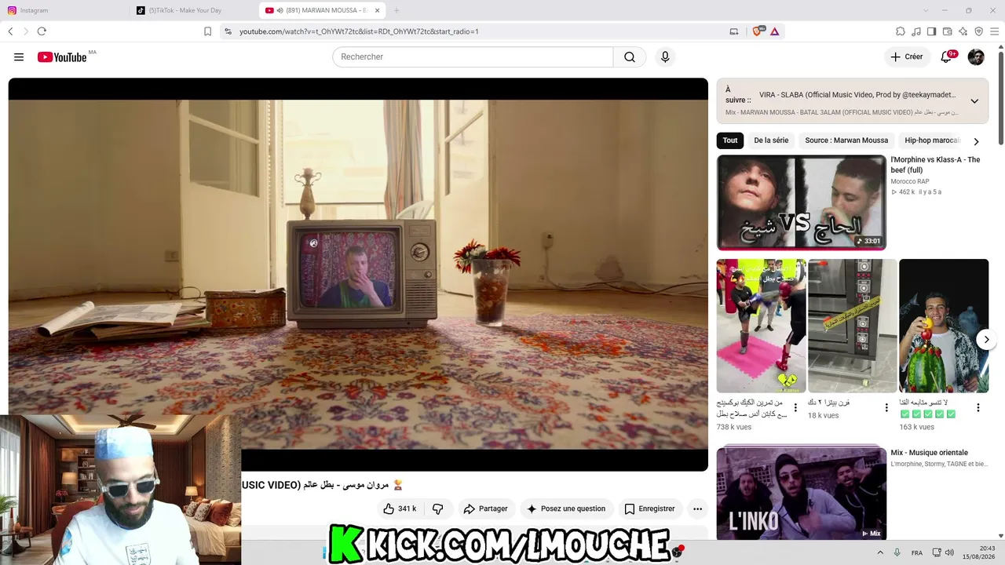Screen dimensions: 1005x565
Task: Open the YouTube account avatar menu
Action: (x=976, y=57)
